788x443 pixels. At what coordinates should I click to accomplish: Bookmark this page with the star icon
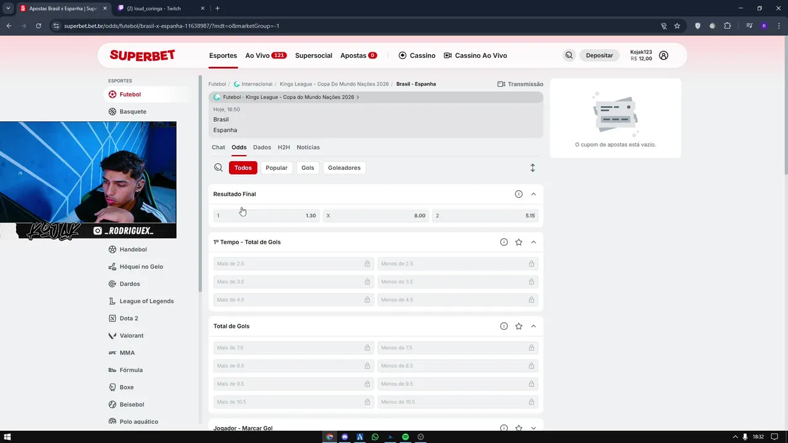677,26
